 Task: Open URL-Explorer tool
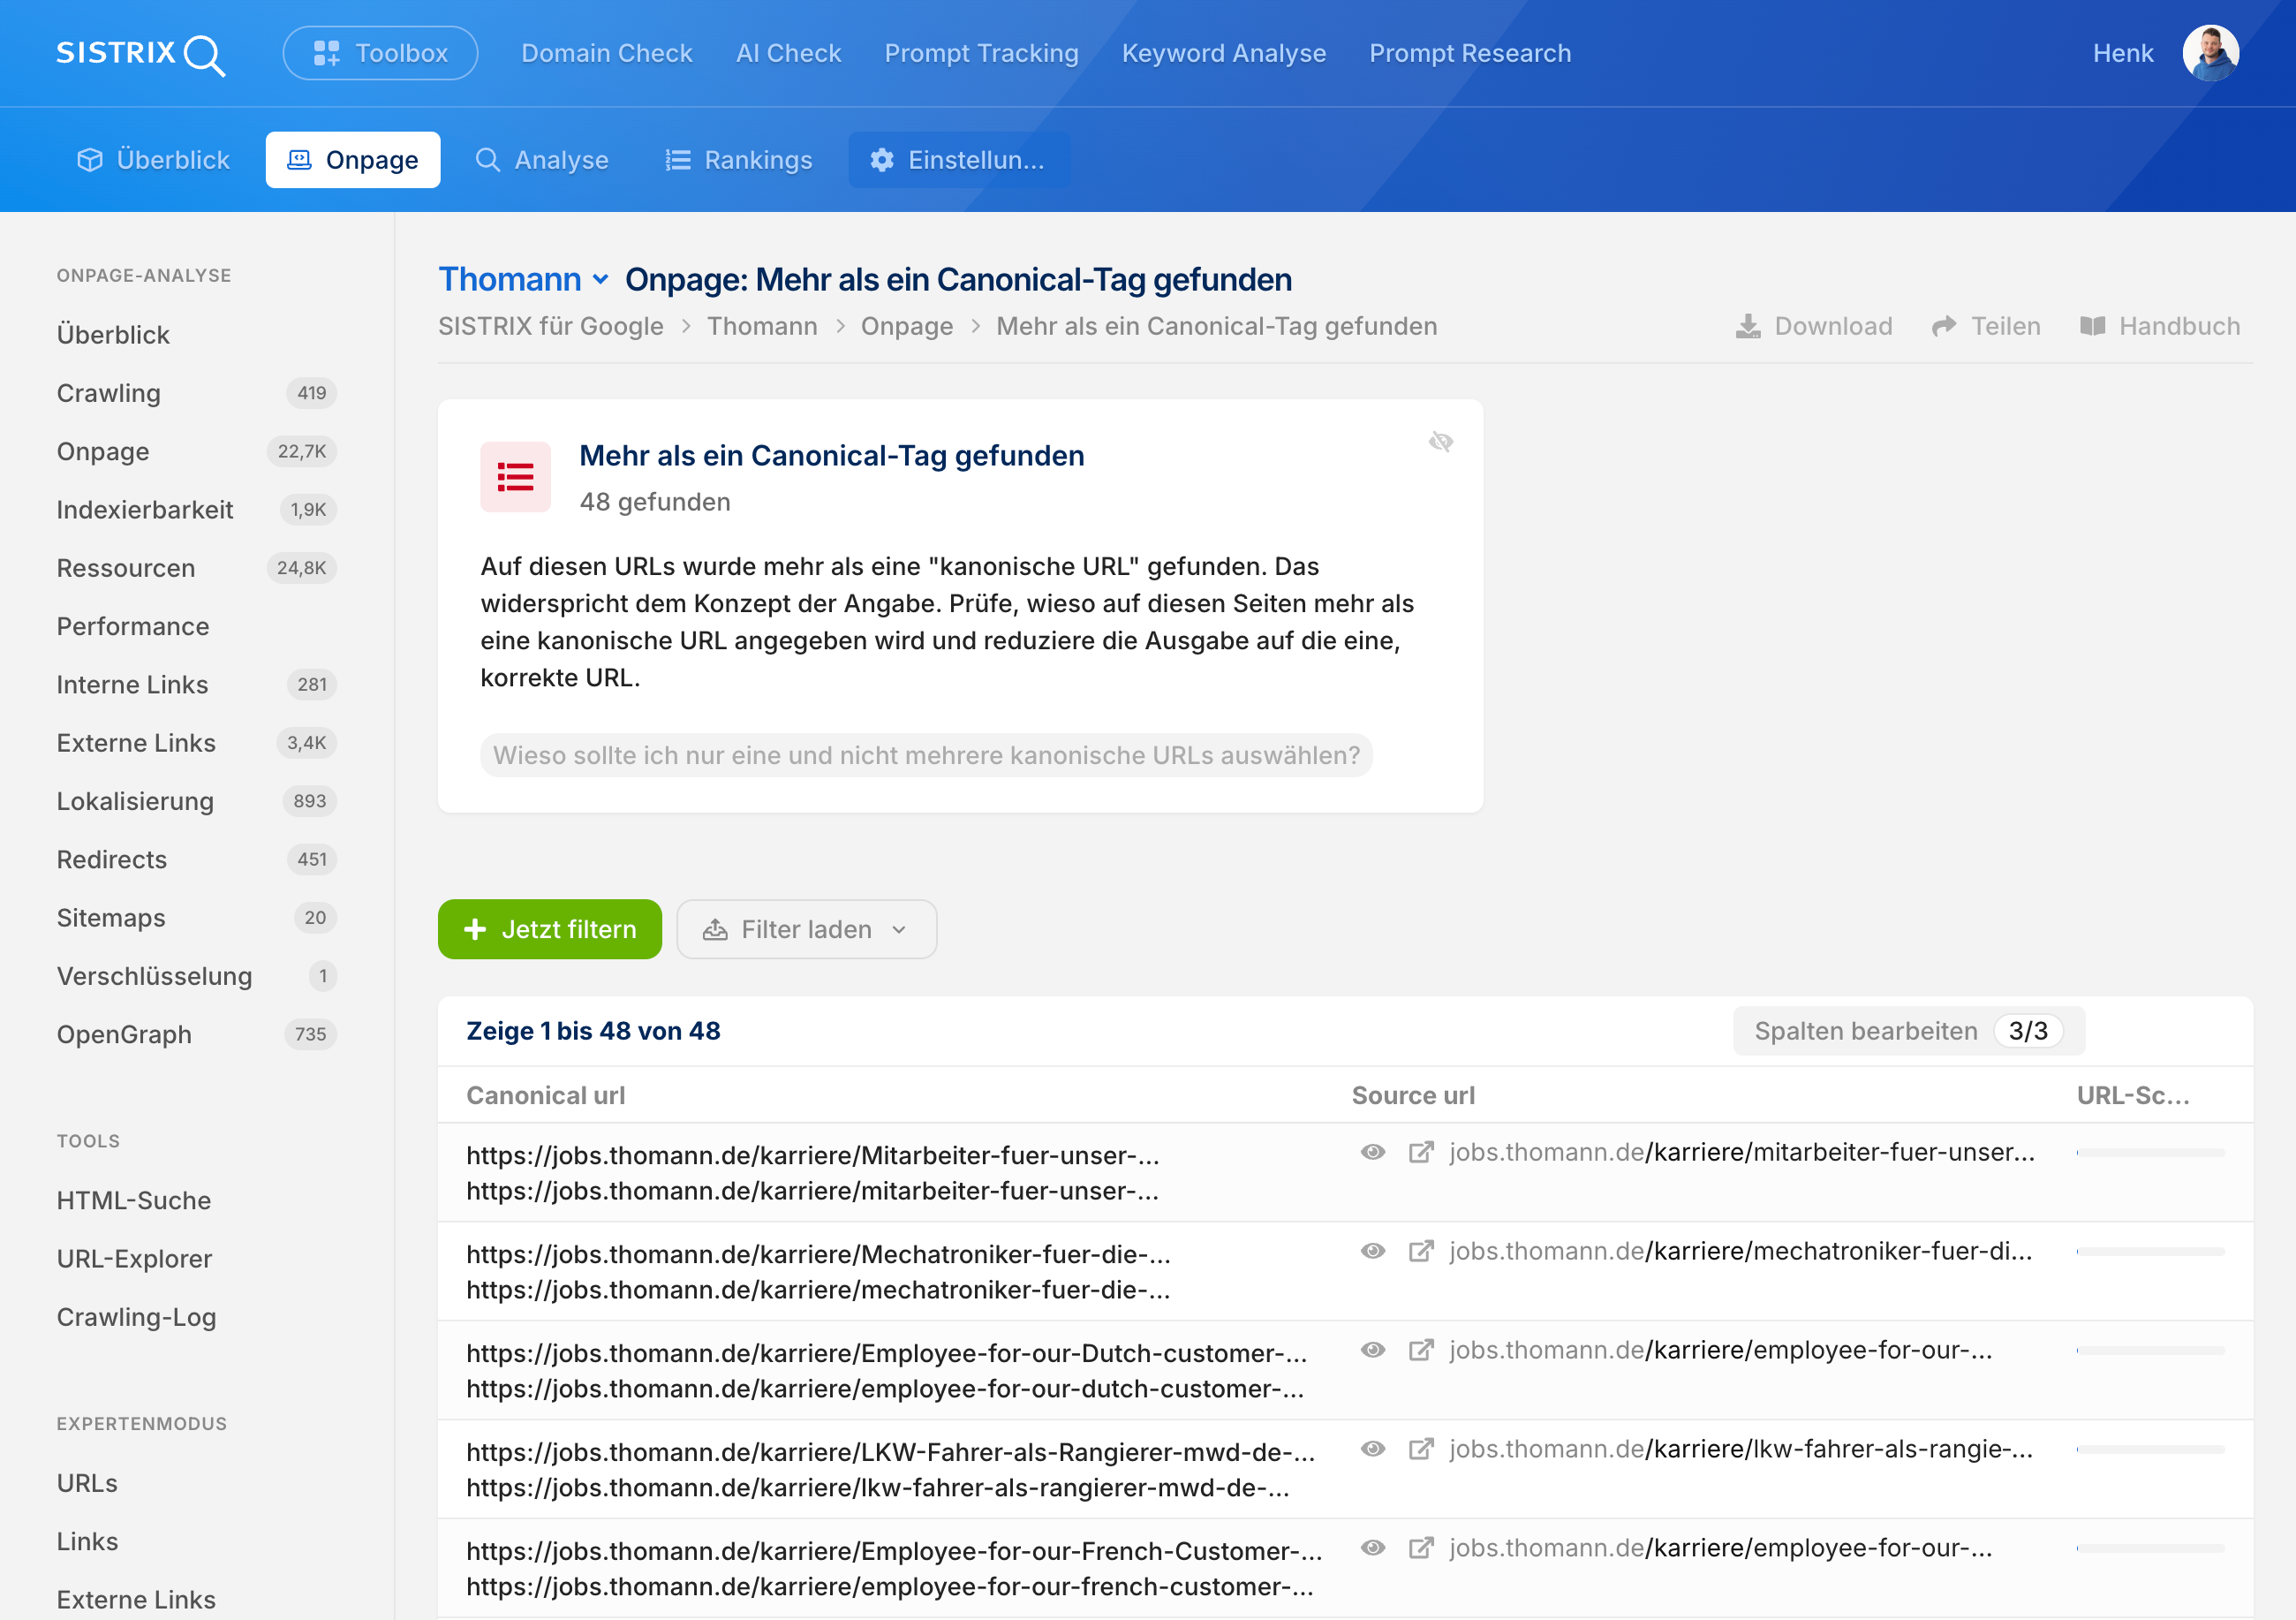tap(134, 1259)
